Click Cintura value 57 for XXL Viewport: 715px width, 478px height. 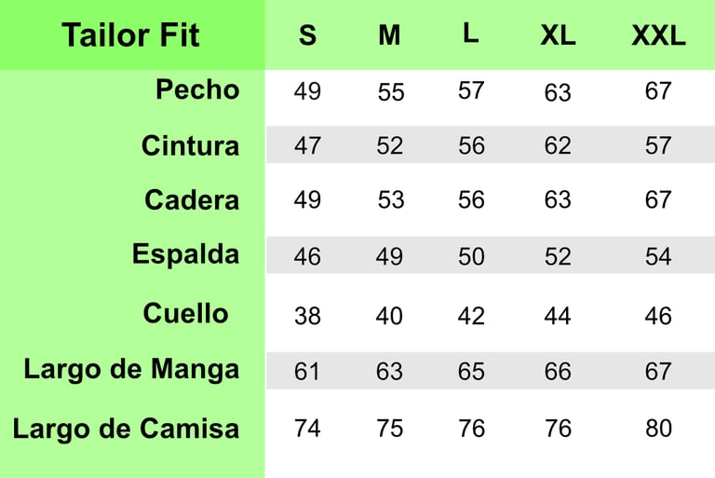658,145
